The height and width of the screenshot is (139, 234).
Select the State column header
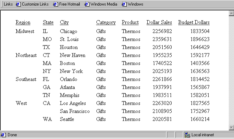[48, 23]
